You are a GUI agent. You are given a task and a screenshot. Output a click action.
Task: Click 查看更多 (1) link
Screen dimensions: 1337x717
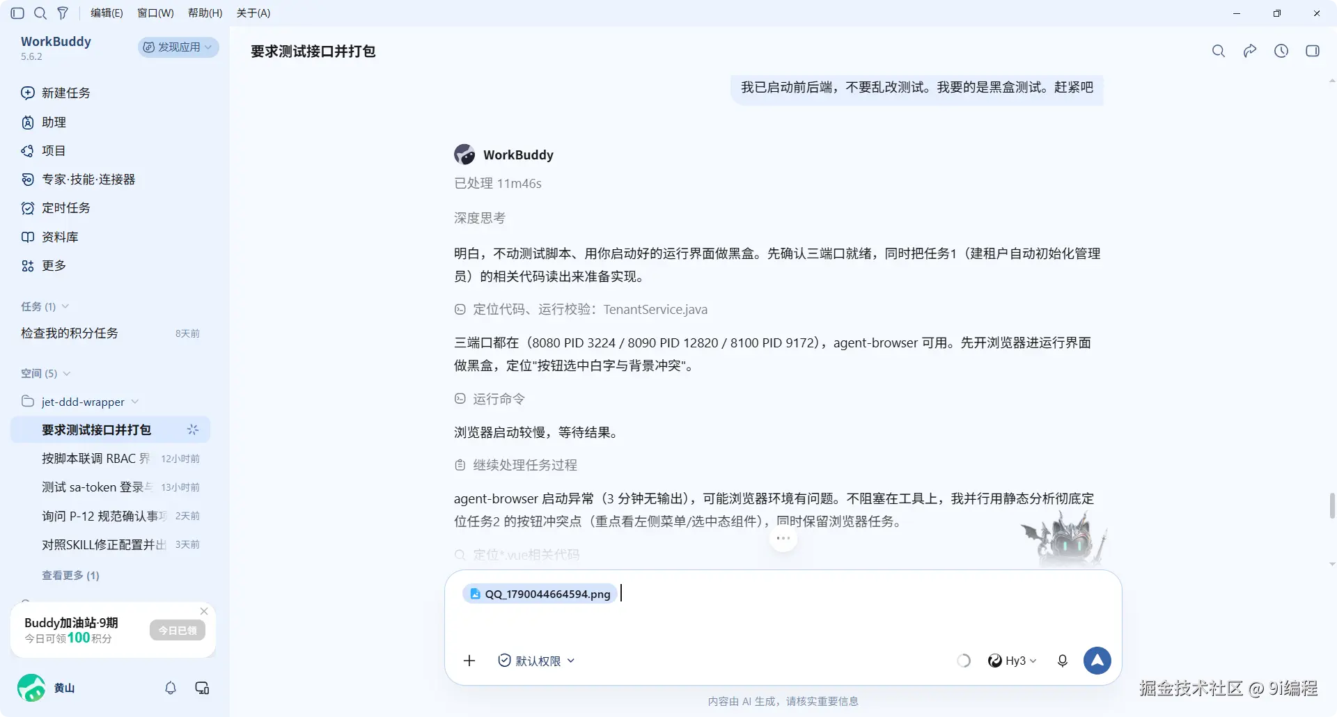pos(70,576)
